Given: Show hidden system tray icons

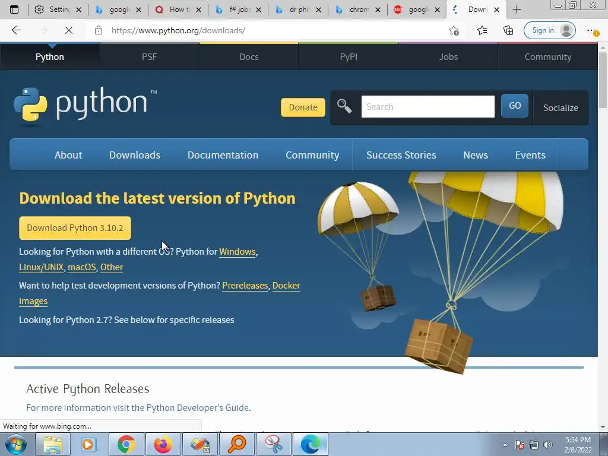Looking at the screenshot, I should pos(505,445).
